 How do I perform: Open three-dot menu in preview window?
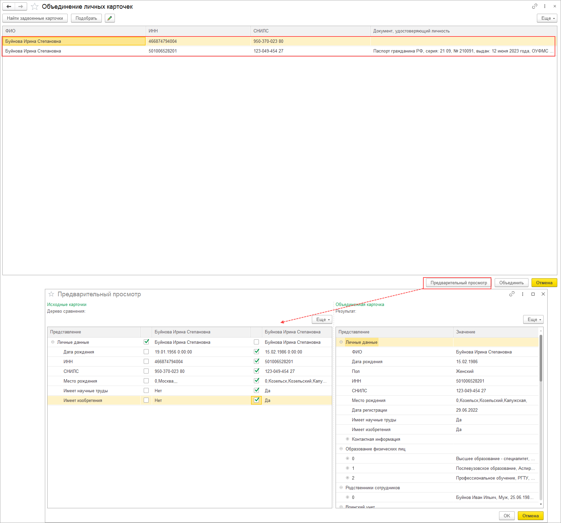point(522,294)
